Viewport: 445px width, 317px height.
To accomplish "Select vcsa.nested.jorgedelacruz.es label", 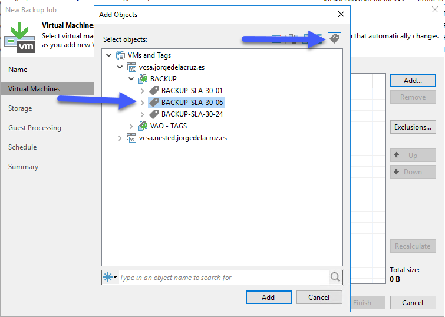I will point(183,138).
